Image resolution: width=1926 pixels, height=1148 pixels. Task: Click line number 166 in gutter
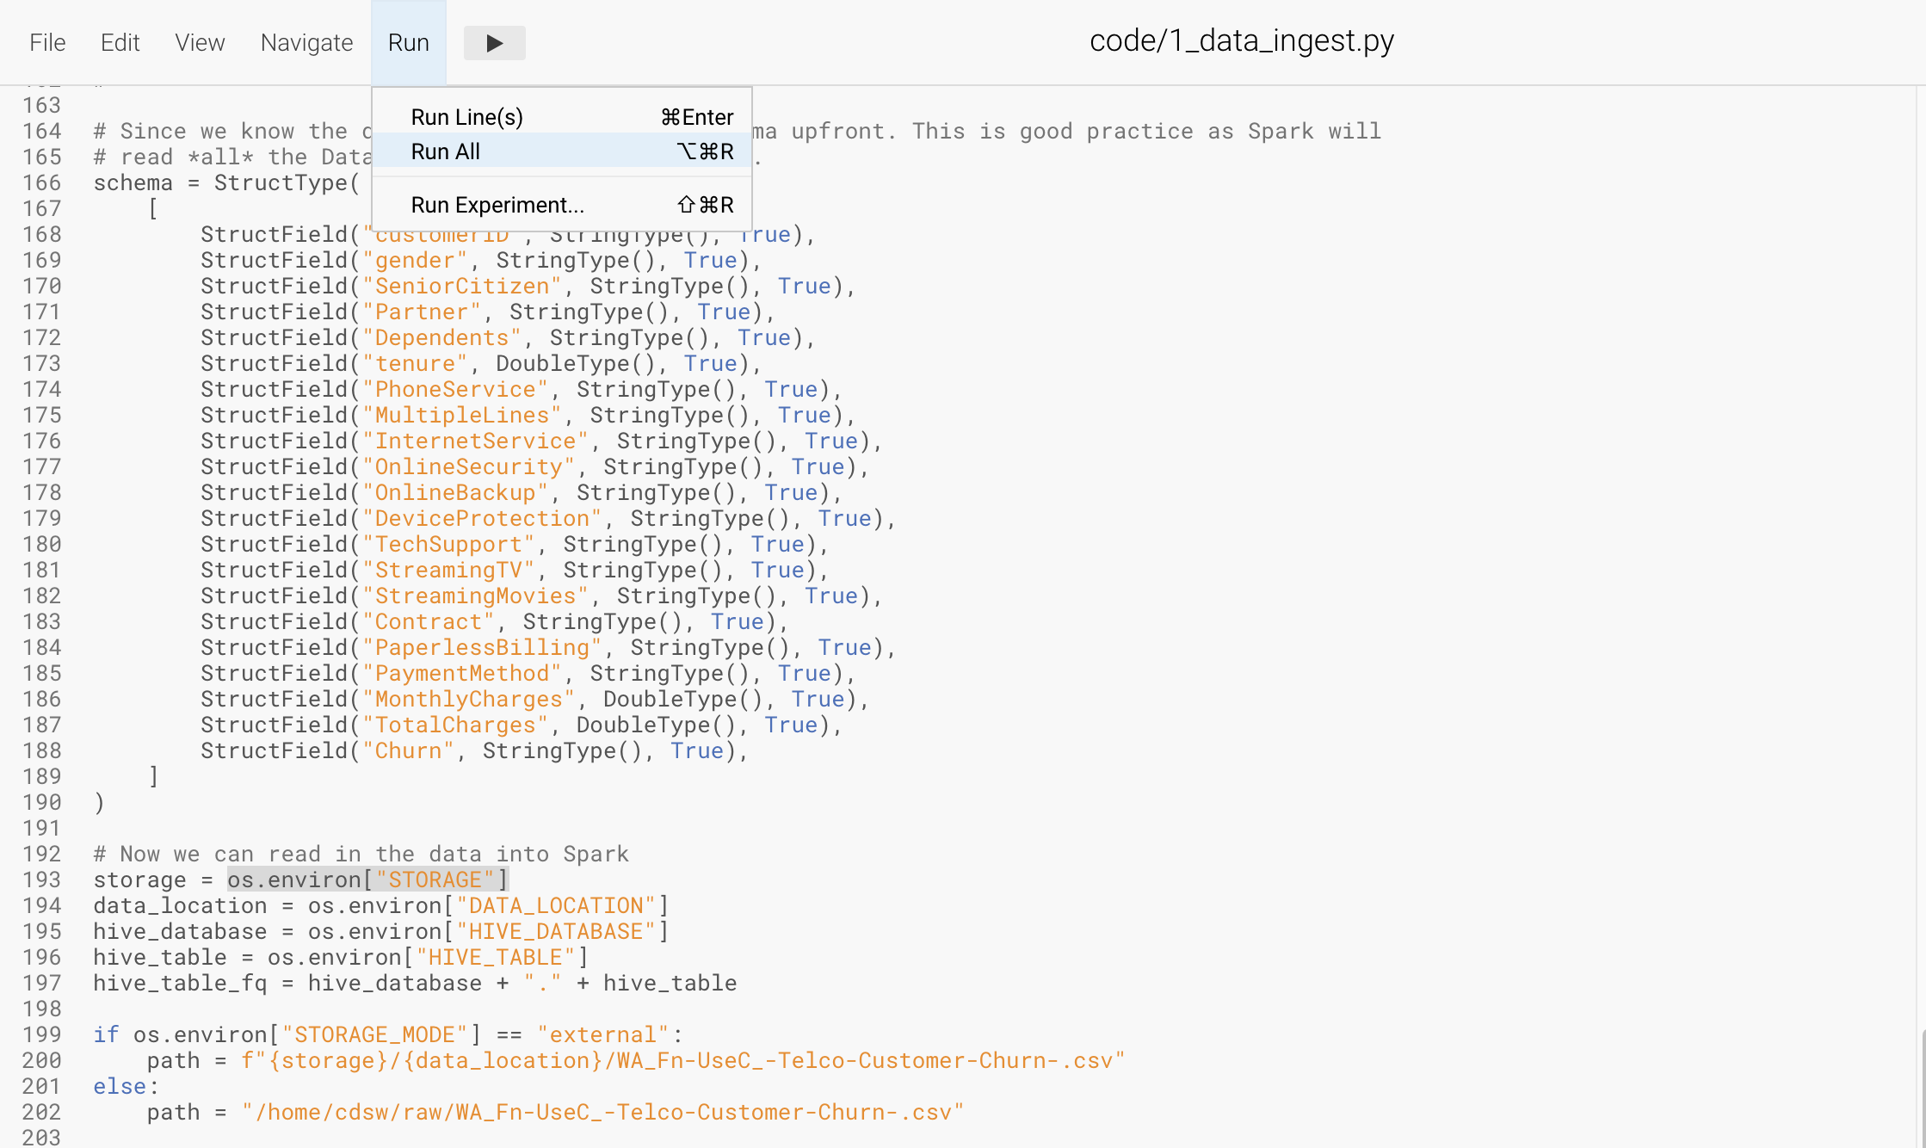click(x=41, y=182)
